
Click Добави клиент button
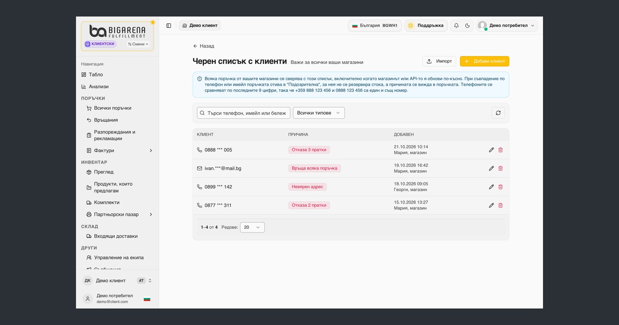(485, 61)
